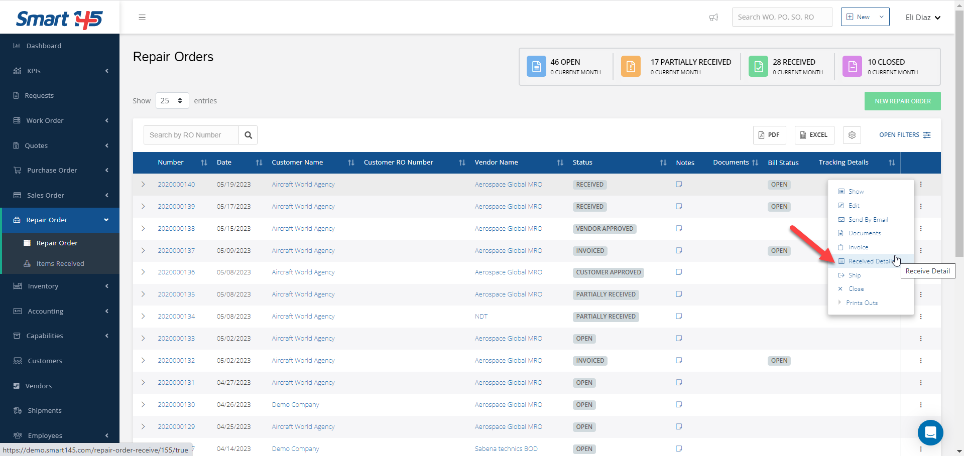Click the magnifier search icon button
The image size is (964, 456).
point(248,135)
